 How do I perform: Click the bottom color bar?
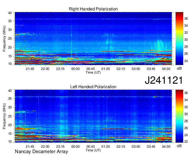point(179,116)
